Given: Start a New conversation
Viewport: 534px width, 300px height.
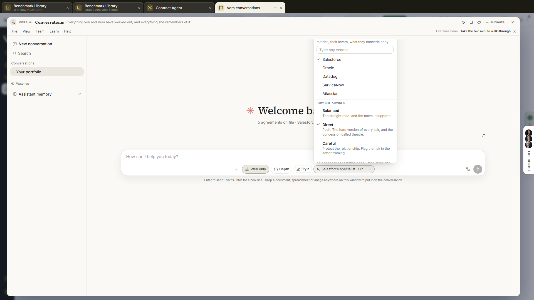Looking at the screenshot, I should pyautogui.click(x=47, y=44).
